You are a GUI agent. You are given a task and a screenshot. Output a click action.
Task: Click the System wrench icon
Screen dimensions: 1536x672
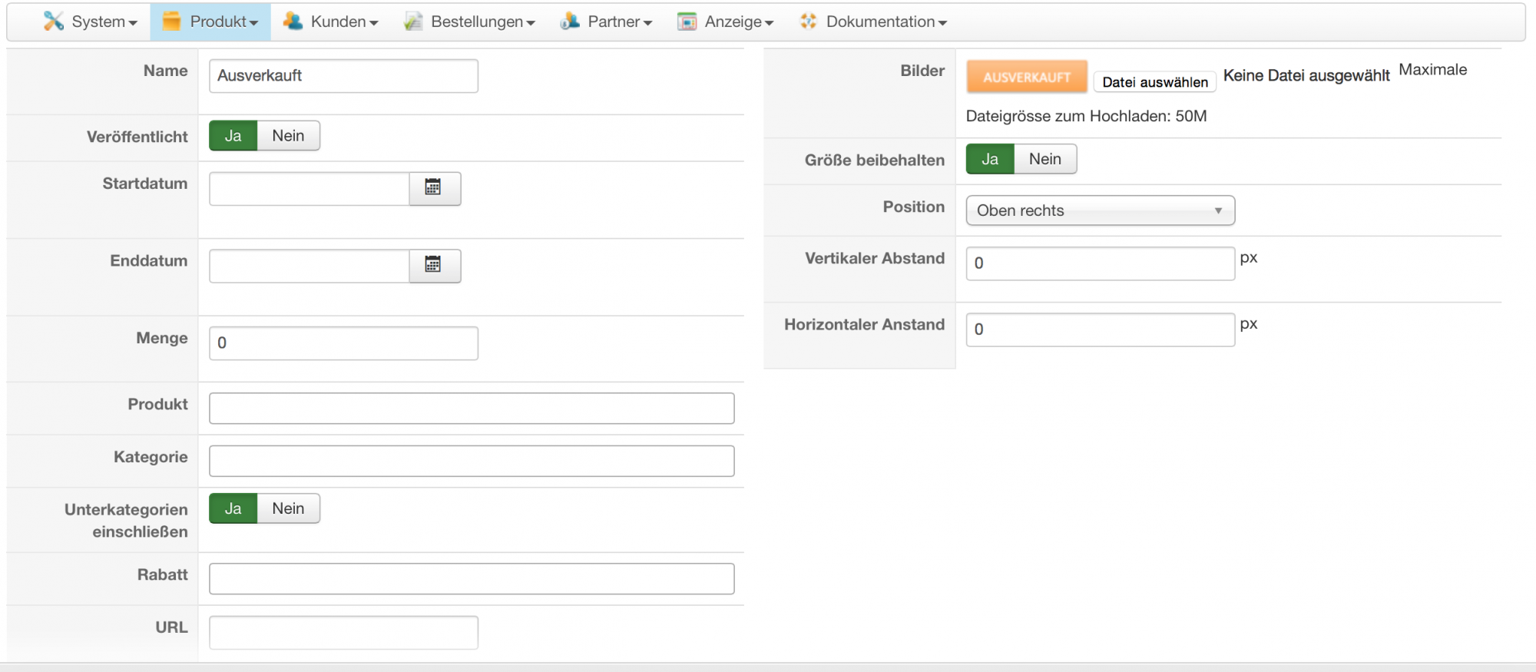[53, 22]
